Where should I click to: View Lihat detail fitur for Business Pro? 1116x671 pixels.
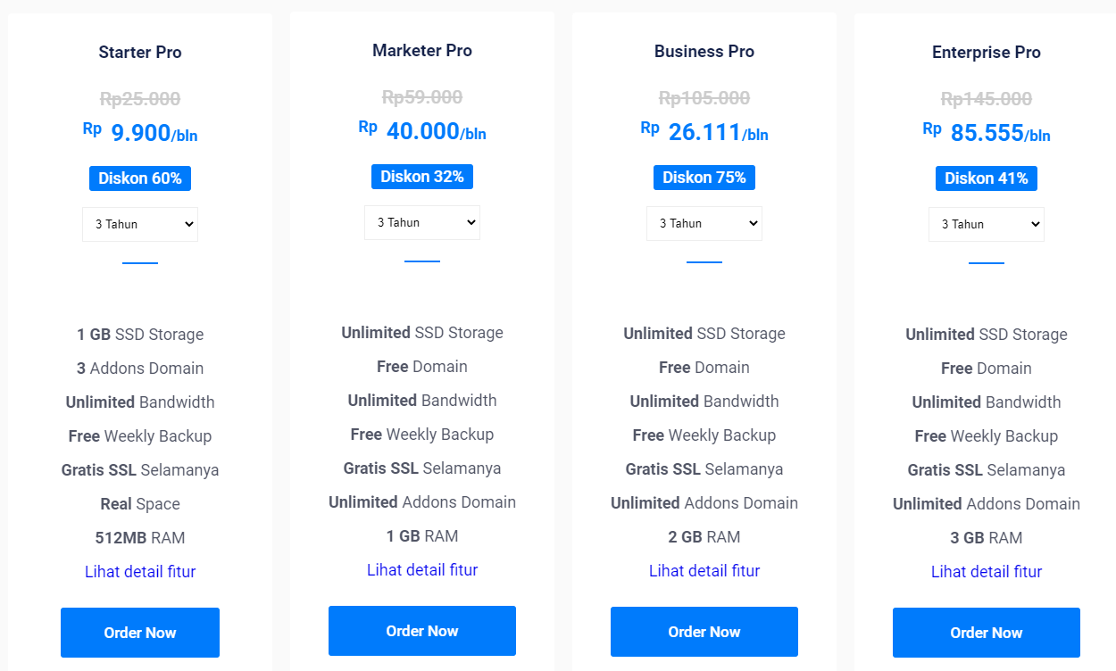(704, 571)
